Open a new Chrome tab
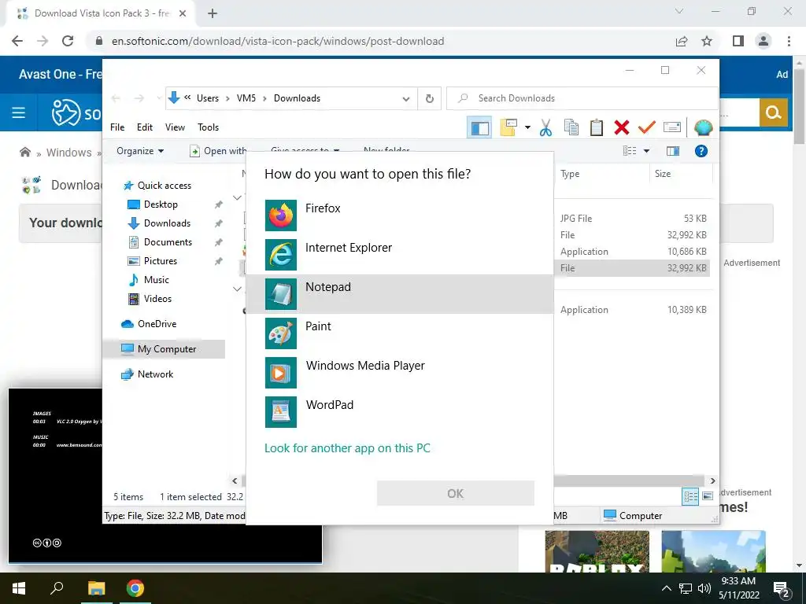 coord(213,13)
